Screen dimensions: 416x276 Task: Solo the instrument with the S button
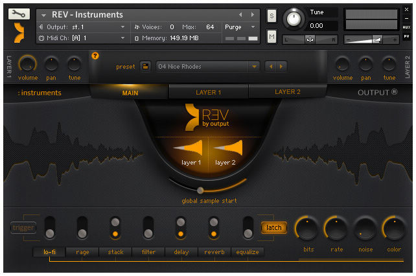[272, 16]
